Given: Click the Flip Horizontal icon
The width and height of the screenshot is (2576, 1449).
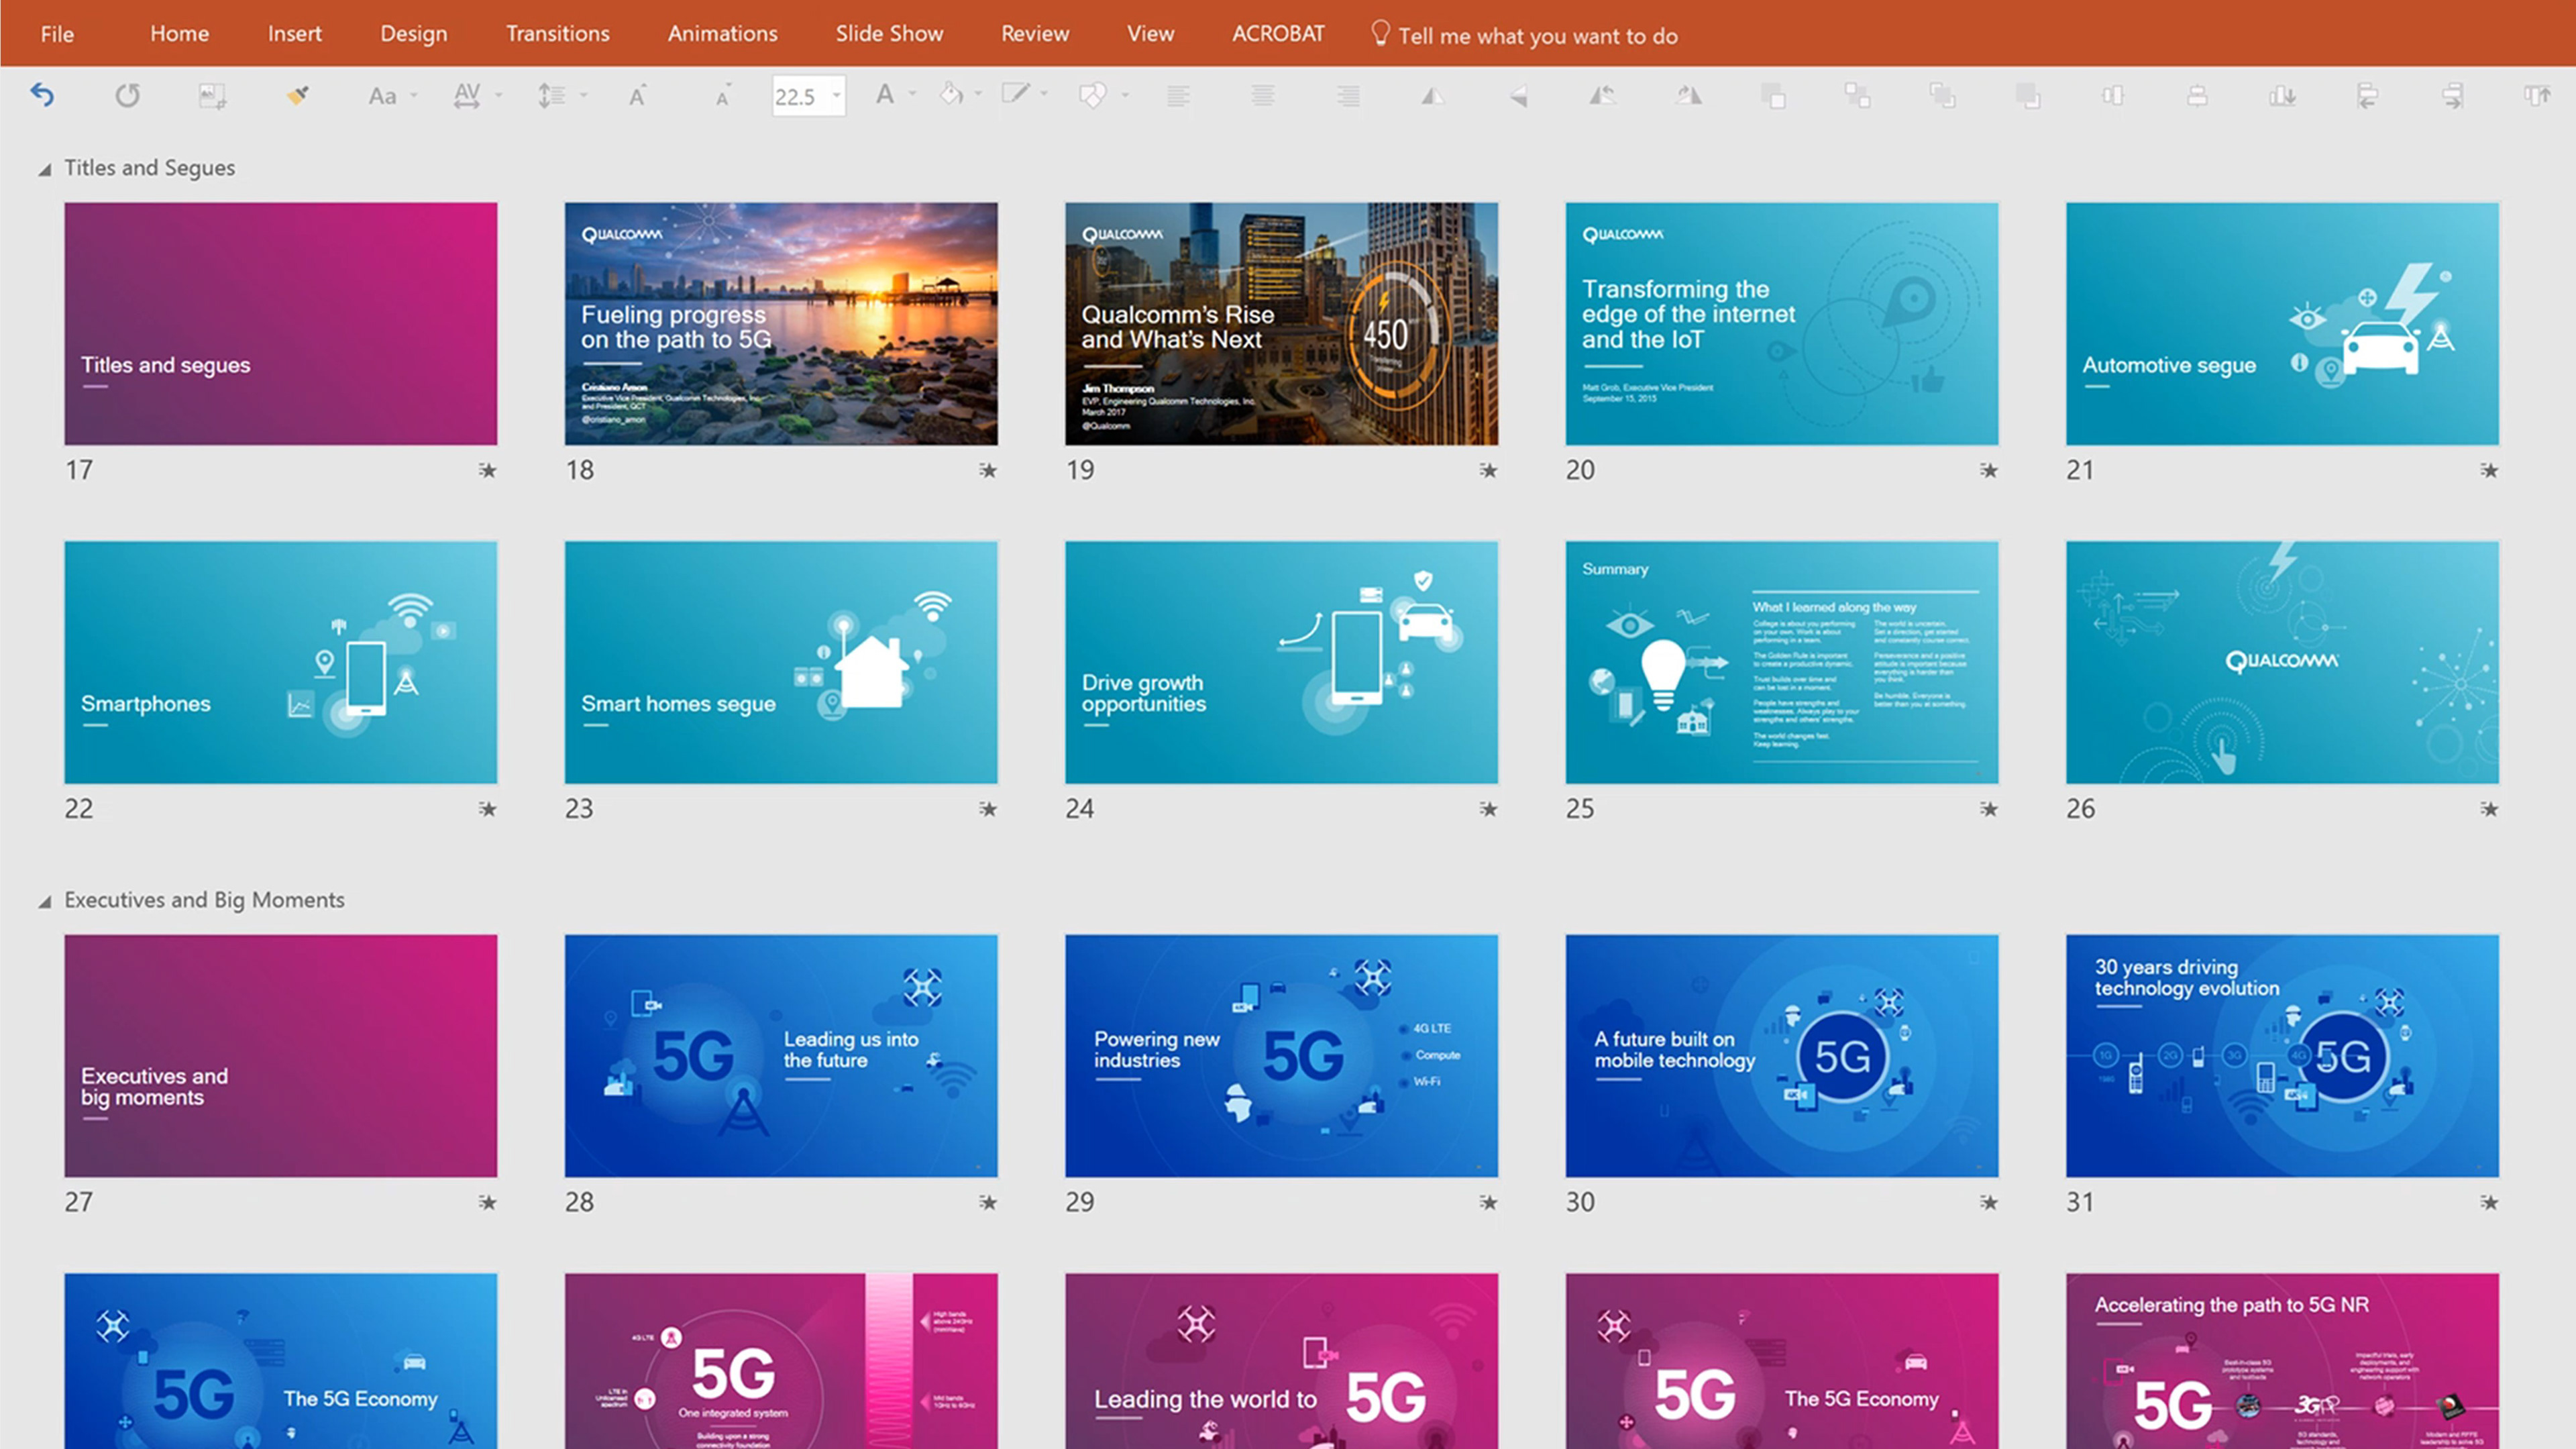Looking at the screenshot, I should point(1433,96).
